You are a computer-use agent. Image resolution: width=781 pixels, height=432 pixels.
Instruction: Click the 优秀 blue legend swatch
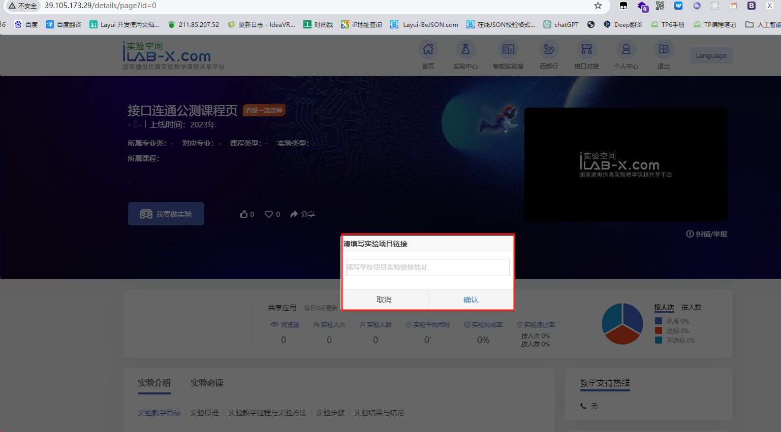pos(659,321)
